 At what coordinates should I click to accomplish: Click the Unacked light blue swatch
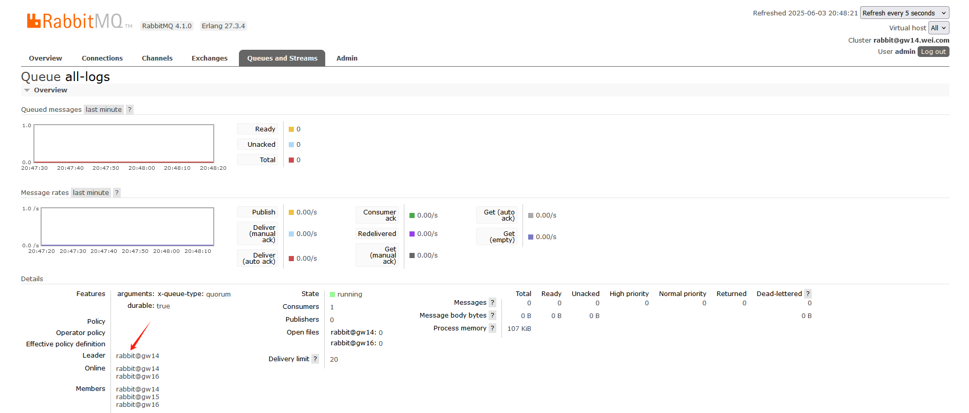coord(291,145)
